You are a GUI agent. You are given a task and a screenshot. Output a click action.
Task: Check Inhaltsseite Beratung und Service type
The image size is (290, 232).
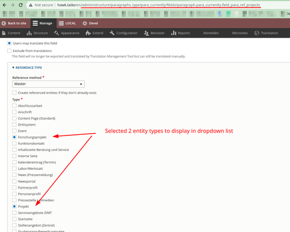click(14, 150)
